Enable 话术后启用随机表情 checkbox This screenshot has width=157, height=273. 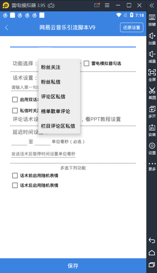pyautogui.click(x=15, y=185)
